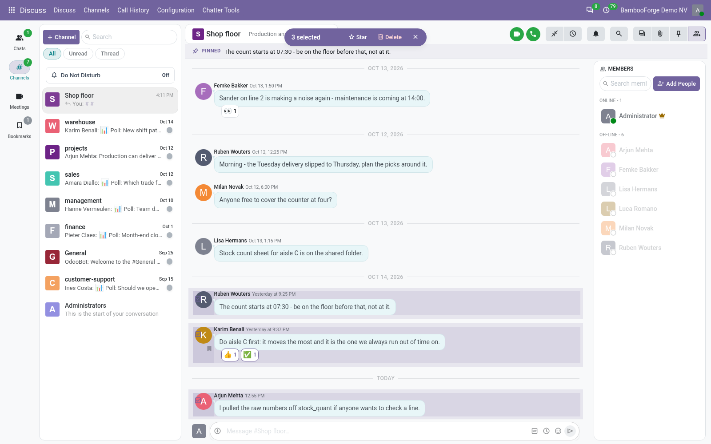Click the emoji picker in the composer

[558, 431]
